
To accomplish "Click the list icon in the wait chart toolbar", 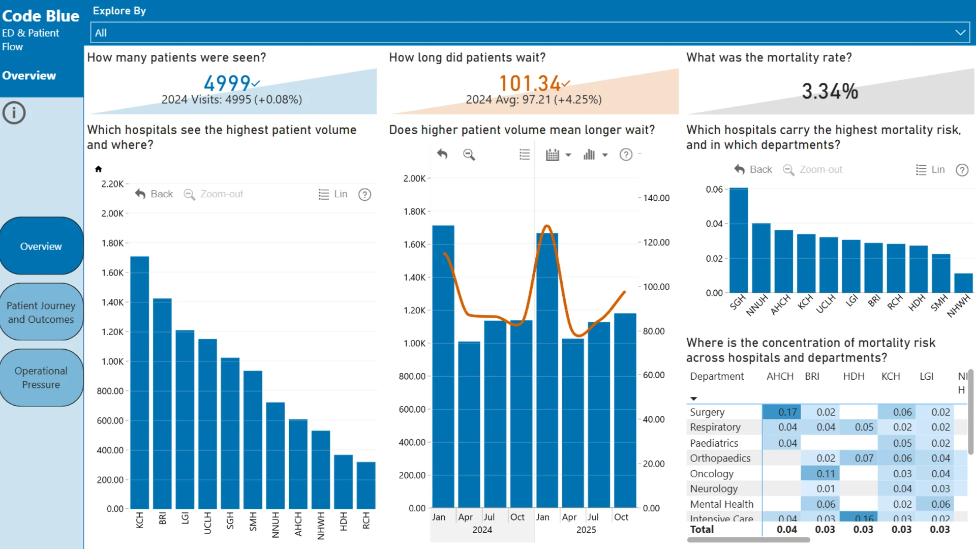I will (x=525, y=154).
